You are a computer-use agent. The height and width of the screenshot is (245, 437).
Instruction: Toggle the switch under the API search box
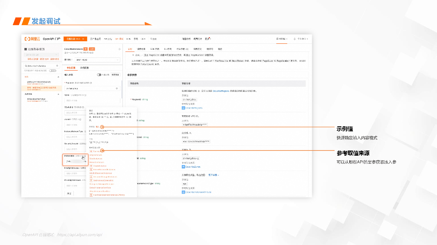pos(52,71)
